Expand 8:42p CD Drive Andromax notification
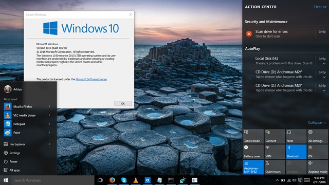The height and width of the screenshot is (185, 329). [x=324, y=77]
